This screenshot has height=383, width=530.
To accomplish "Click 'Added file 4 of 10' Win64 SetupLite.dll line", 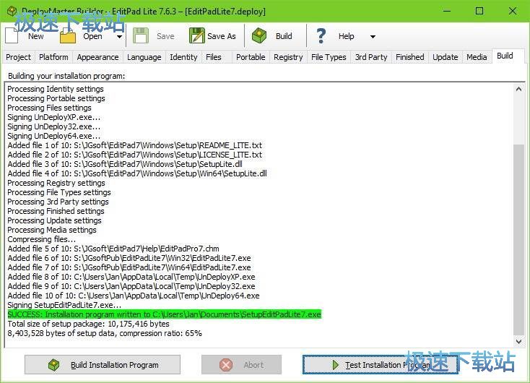I will [137, 173].
